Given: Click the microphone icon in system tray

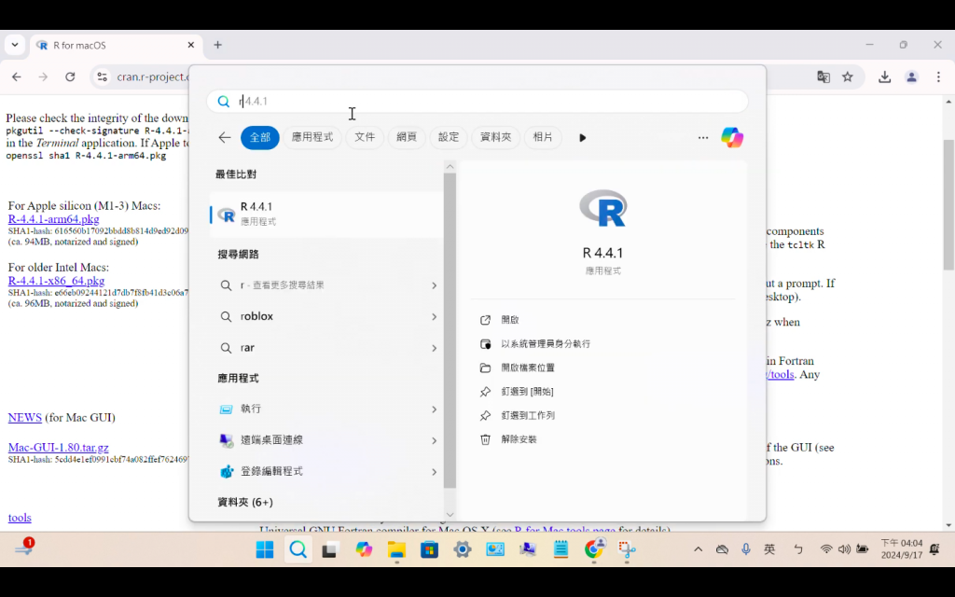Looking at the screenshot, I should [x=745, y=549].
